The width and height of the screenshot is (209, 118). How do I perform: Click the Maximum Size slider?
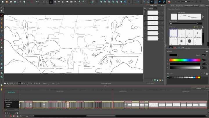pyautogui.click(x=182, y=23)
